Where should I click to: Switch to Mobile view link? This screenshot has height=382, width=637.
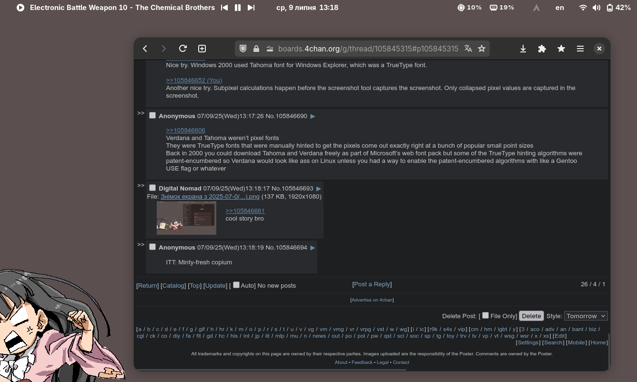[x=576, y=342]
